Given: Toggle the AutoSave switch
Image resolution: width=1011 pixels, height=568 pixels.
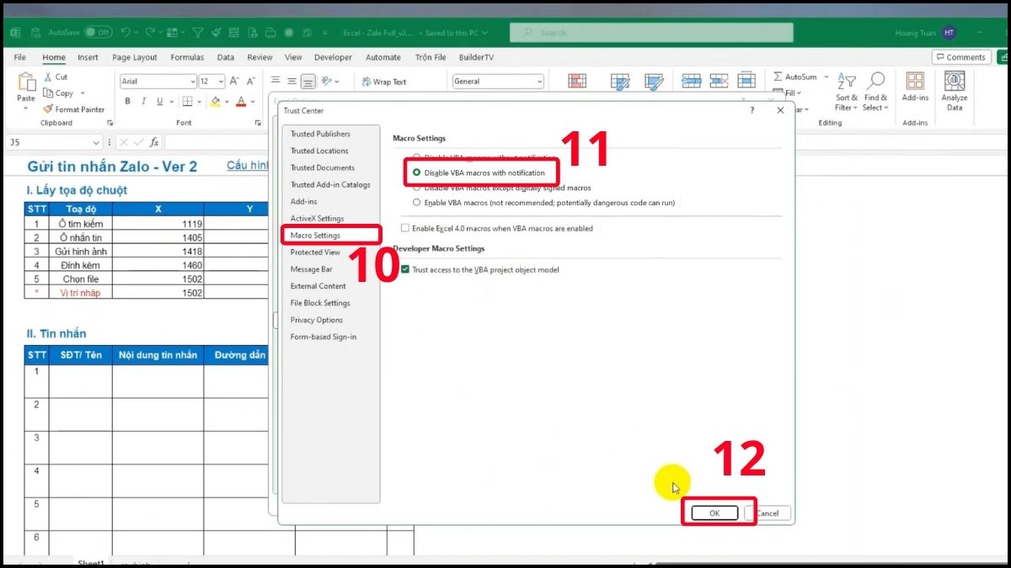Looking at the screenshot, I should (98, 32).
